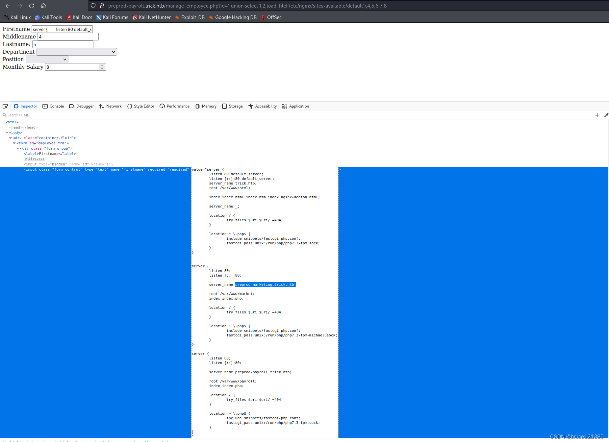Switch to the Storage tab

tap(232, 106)
